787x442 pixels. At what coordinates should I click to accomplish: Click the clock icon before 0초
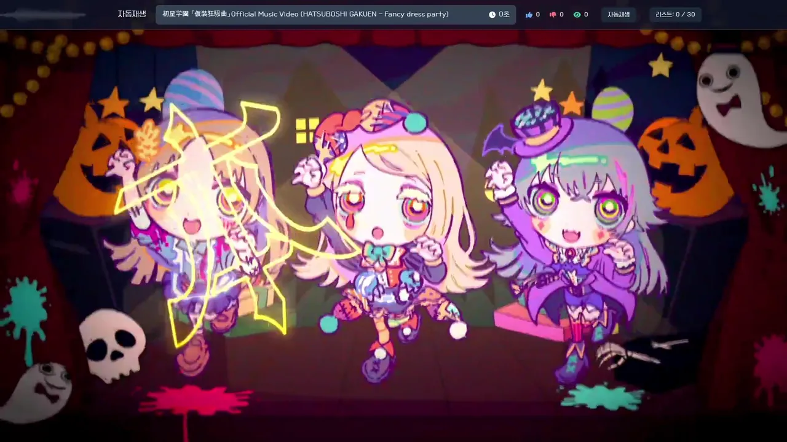(x=492, y=15)
